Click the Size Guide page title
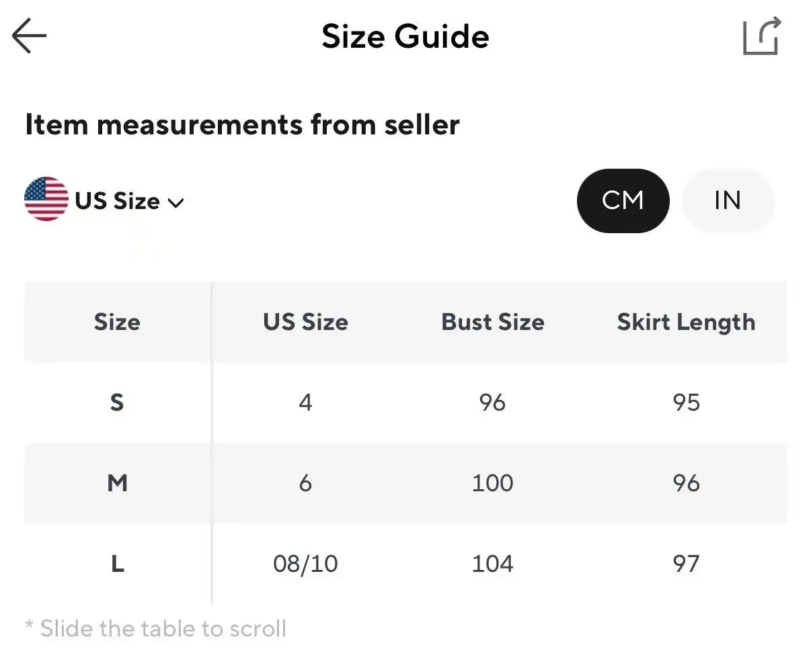Image resolution: width=811 pixels, height=668 pixels. 405,36
